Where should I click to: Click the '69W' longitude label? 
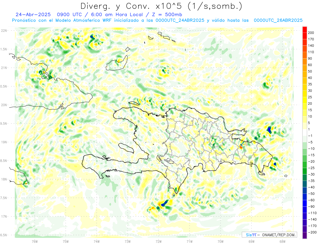click(x=251, y=242)
